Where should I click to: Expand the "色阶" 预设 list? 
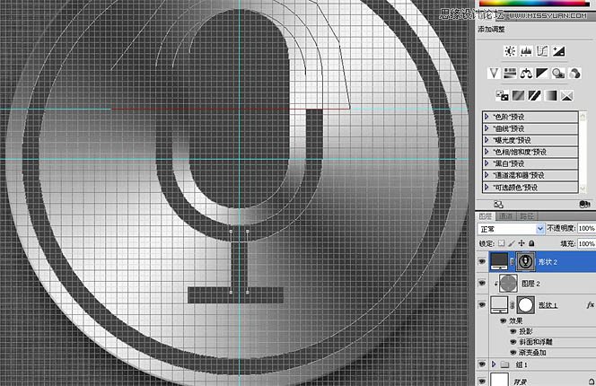[486, 117]
